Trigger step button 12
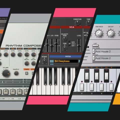The width and height of the screenshot is (120, 120). [19, 92]
